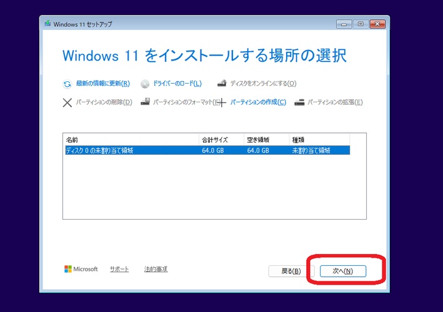Click the refresh arrows icon
443x312 pixels.
coord(67,84)
